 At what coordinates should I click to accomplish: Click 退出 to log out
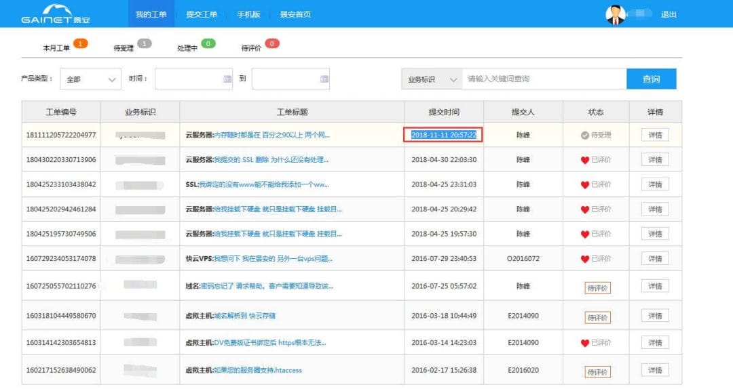pyautogui.click(x=669, y=14)
